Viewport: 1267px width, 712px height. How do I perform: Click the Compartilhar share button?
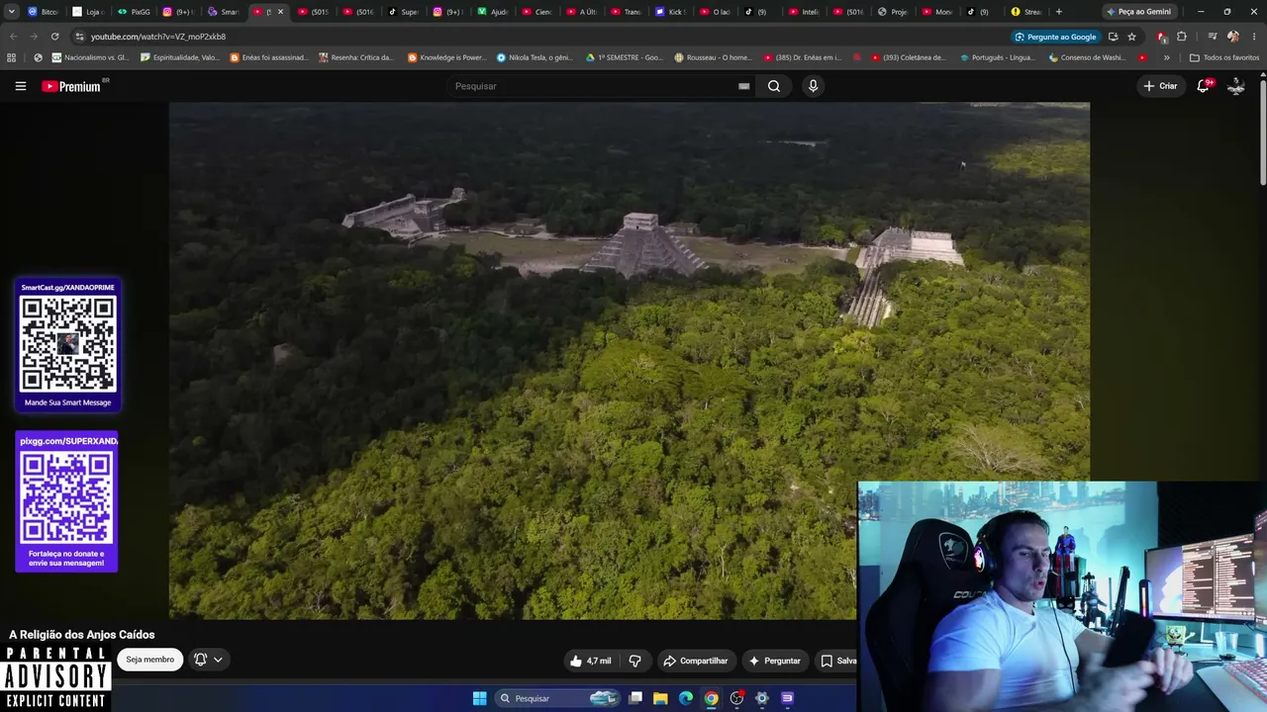(x=695, y=661)
